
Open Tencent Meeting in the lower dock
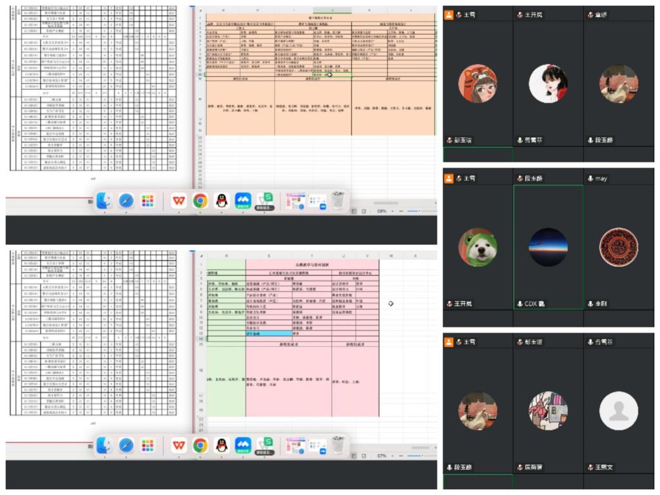243,445
